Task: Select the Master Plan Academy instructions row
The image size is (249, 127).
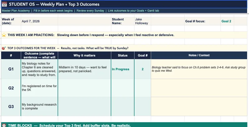Action: click(124, 11)
